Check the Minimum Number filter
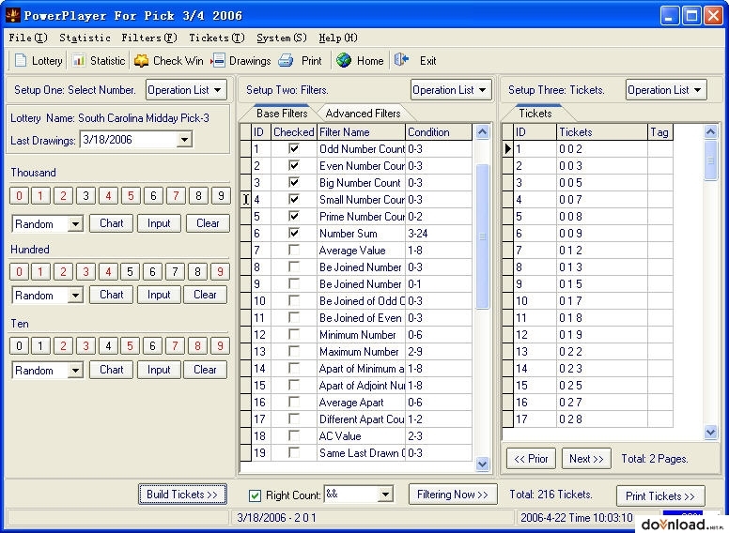 coord(294,334)
